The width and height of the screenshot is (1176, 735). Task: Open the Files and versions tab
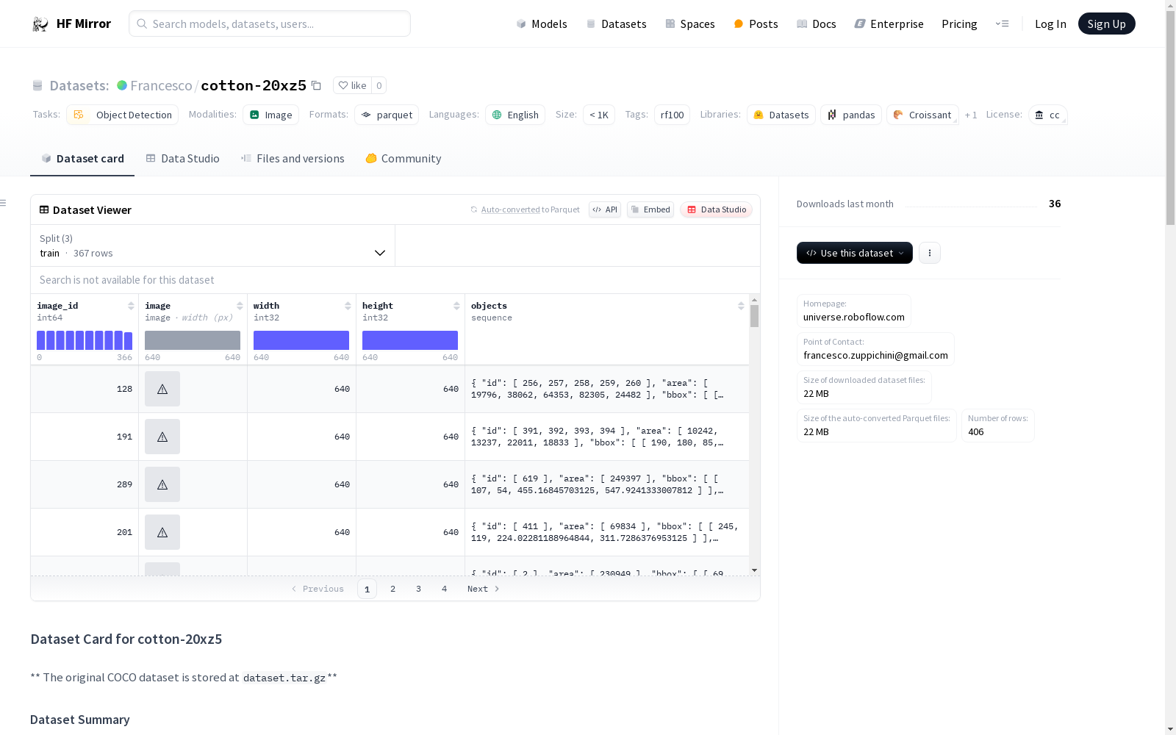point(293,159)
